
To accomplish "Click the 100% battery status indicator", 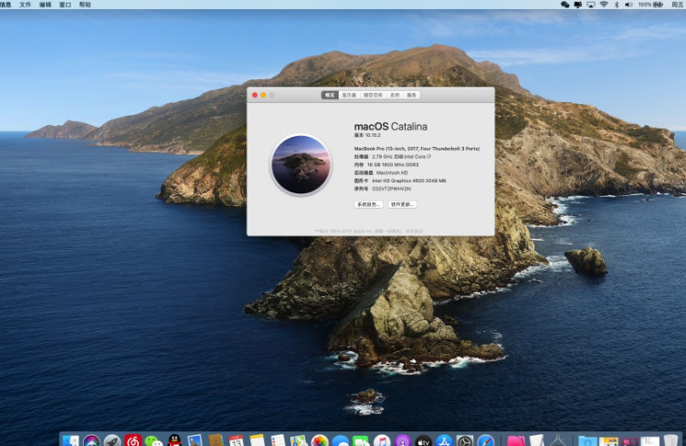I will point(650,5).
